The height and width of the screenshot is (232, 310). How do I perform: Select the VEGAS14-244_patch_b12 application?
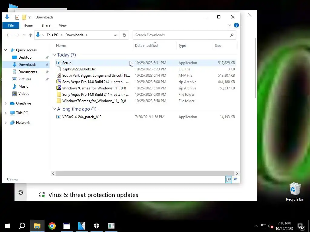pos(146,117)
